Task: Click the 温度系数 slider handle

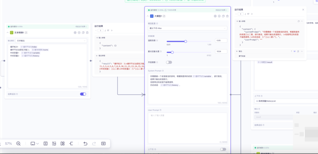Action: pos(185,41)
